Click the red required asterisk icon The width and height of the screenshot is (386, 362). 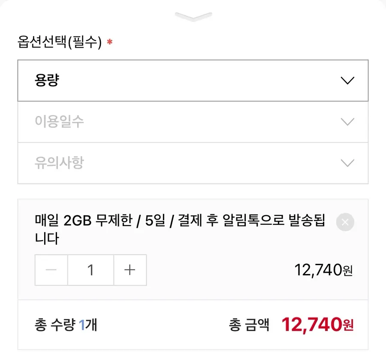coord(109,42)
